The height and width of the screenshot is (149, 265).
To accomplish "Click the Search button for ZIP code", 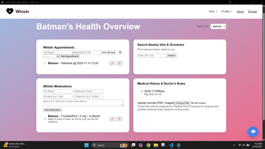I will [172, 56].
